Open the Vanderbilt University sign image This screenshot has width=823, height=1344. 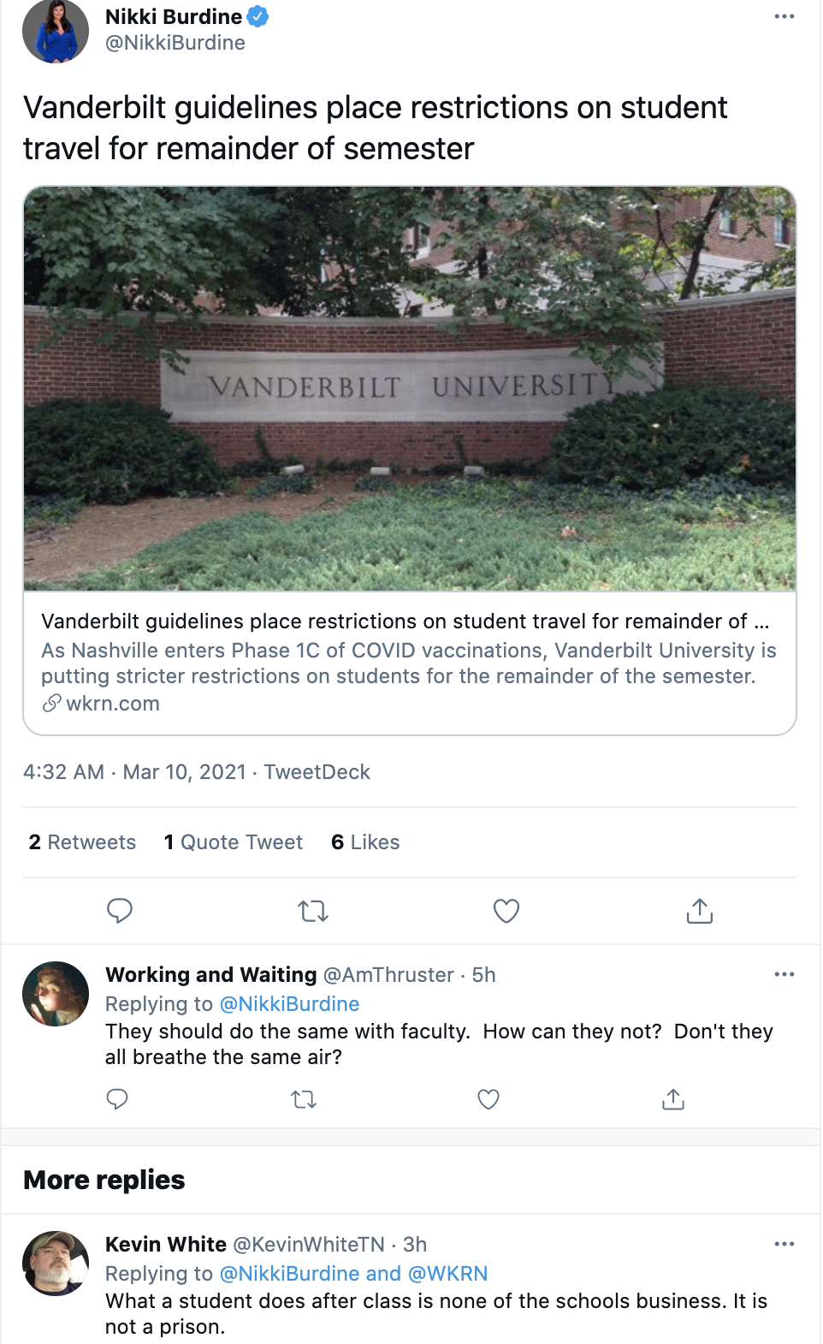pyautogui.click(x=410, y=389)
